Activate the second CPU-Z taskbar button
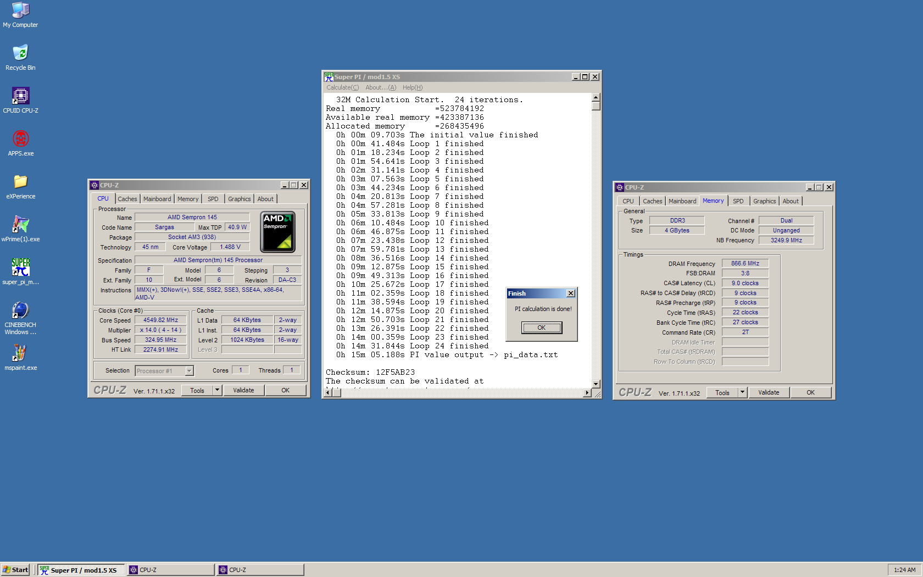The image size is (923, 577). 260,570
